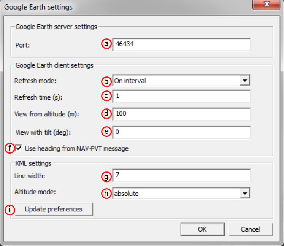
Task: Click the circled 'g' marker by Line width
Action: (106, 177)
